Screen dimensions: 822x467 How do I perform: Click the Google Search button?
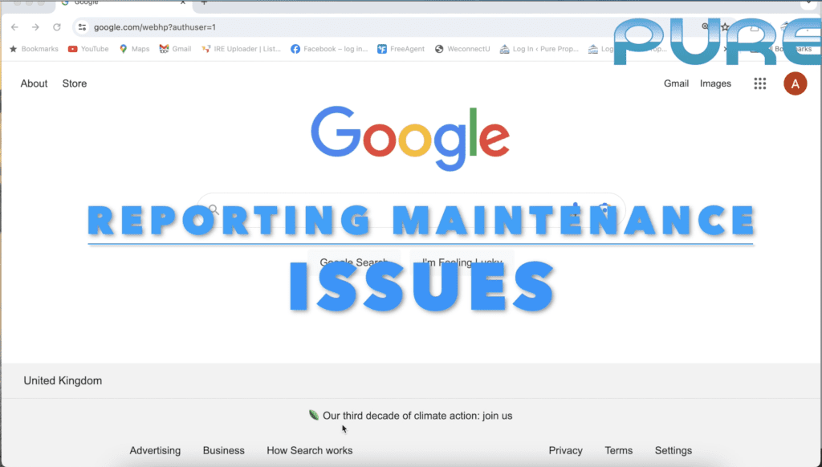(354, 262)
